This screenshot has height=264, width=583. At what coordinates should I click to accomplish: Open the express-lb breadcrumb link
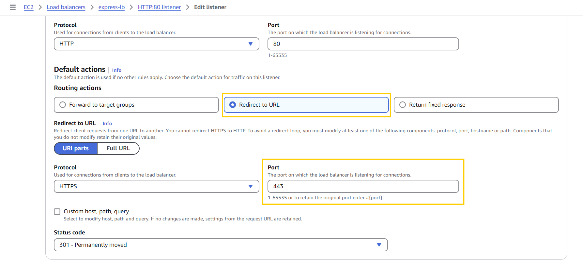click(x=112, y=7)
